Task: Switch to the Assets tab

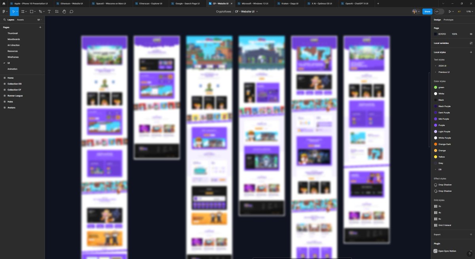Action: 20,19
